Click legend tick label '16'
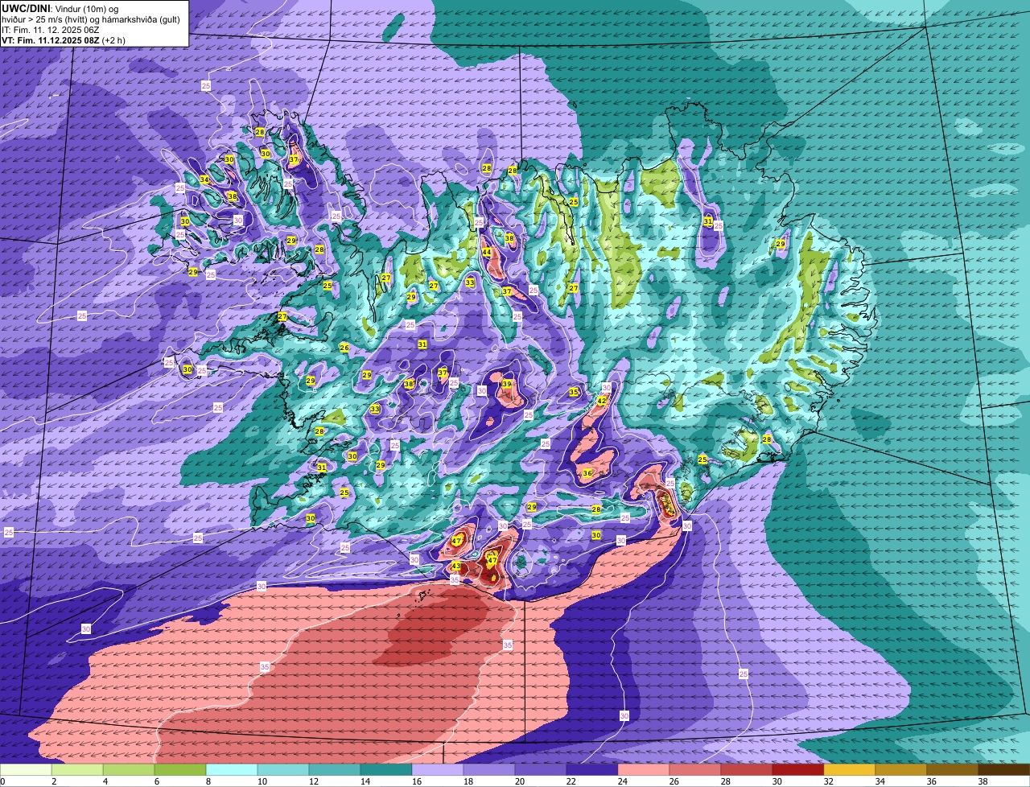Screen dimensions: 1030x787 point(417,781)
